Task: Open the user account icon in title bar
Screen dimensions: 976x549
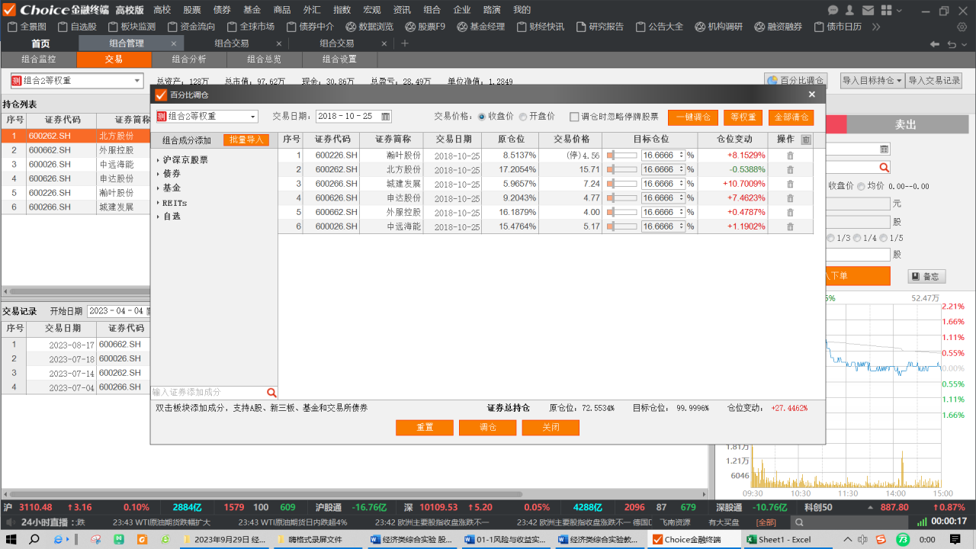Action: tap(849, 10)
